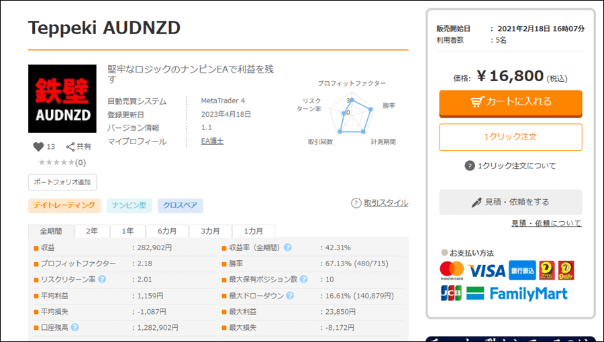
Task: Click the ナンピン型 tag
Action: (129, 206)
